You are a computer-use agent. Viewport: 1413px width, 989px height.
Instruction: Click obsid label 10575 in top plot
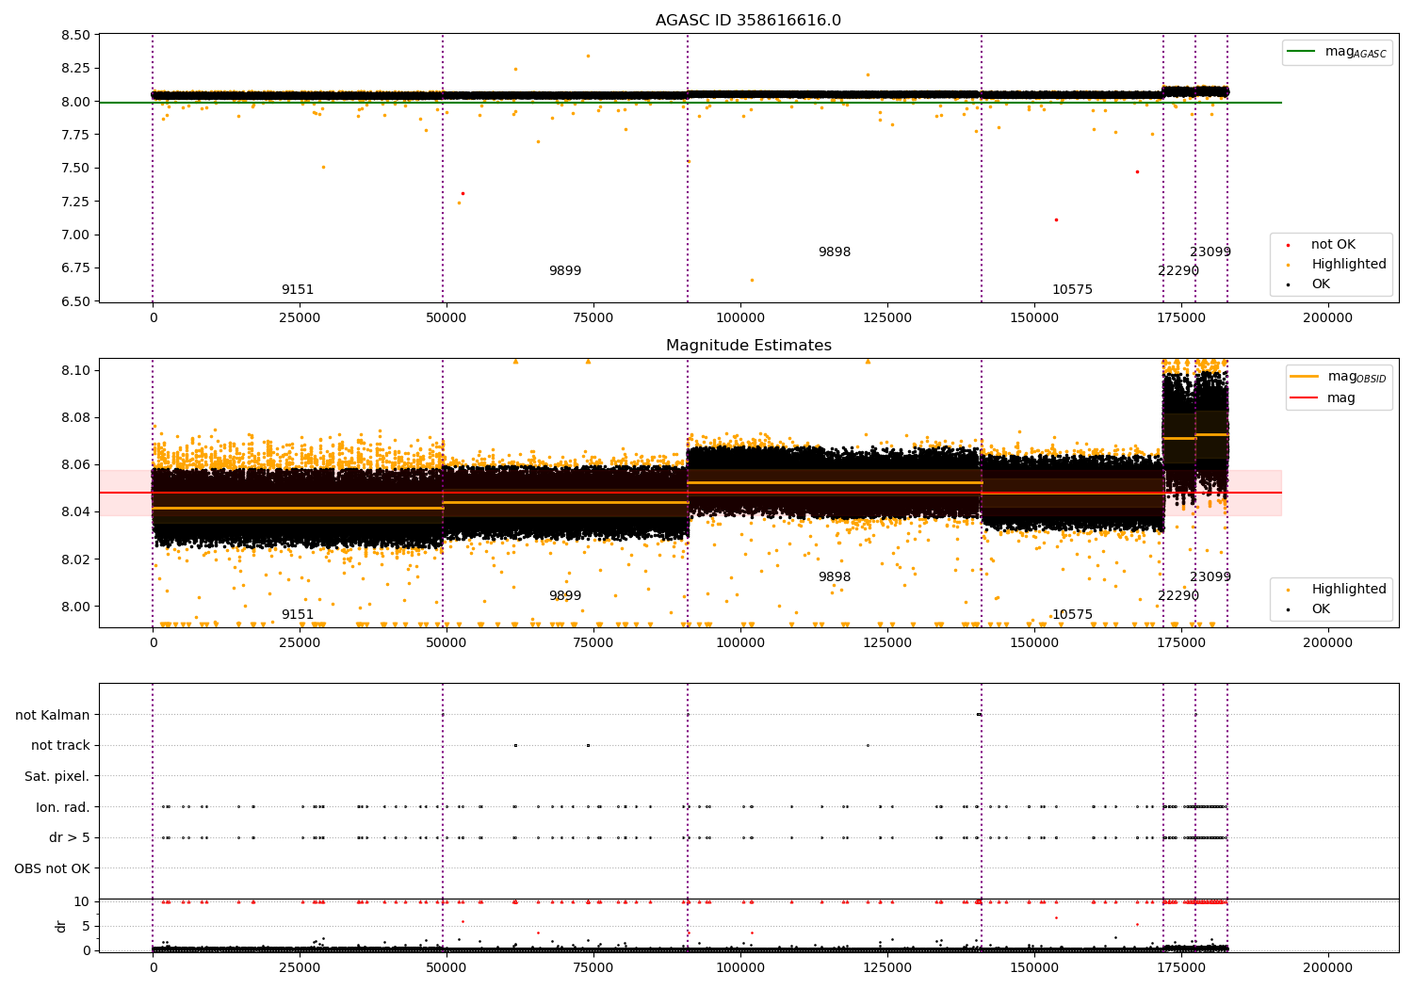1073,290
